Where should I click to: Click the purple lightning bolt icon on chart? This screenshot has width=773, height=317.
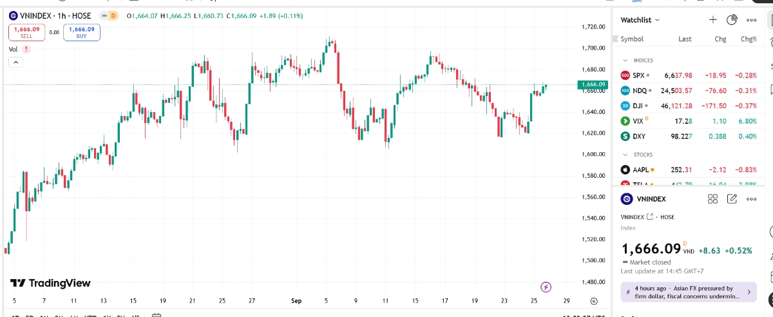pos(546,287)
